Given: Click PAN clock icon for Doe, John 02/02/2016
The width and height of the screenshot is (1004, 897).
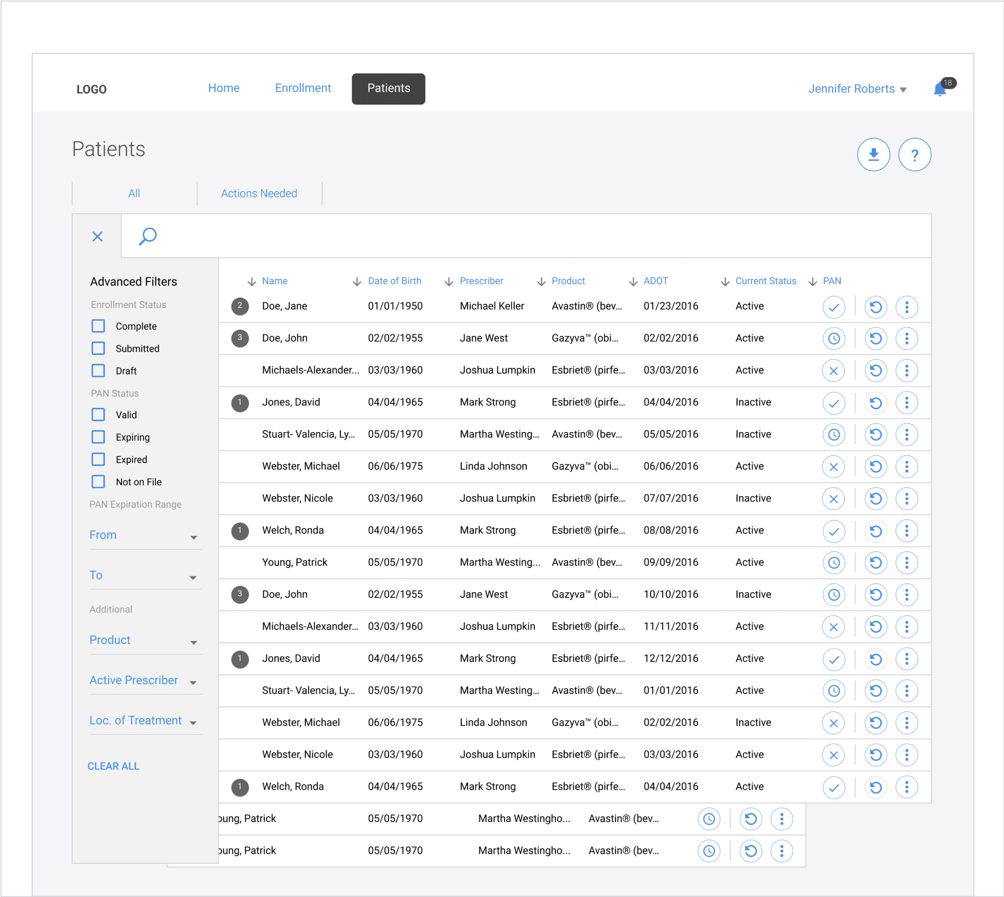Looking at the screenshot, I should click(833, 339).
